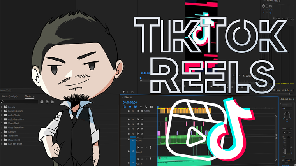296x166 pixels.
Task: Click the mixer track Solo S button
Action: click(287, 133)
